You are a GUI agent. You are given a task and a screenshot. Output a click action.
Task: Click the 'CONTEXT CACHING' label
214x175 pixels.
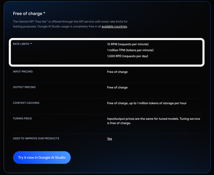point(26,103)
